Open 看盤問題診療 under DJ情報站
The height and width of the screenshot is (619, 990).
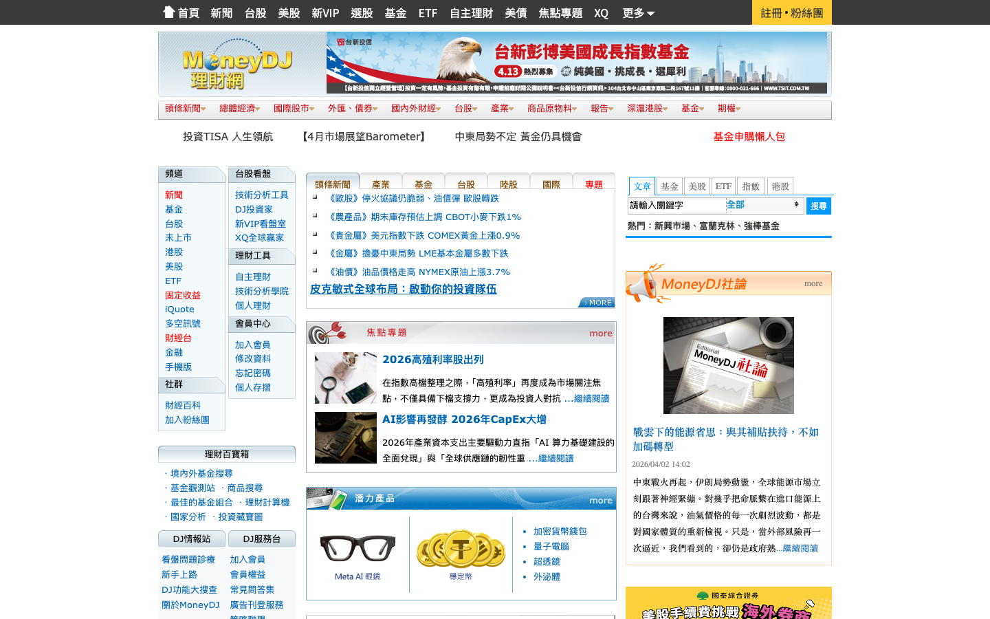point(188,560)
